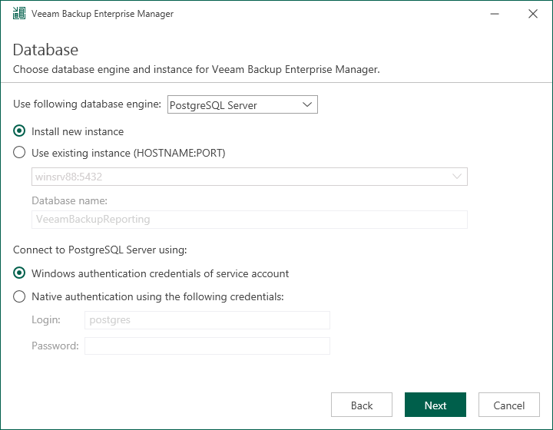Viewport: 553px width, 430px height.
Task: Choose Windows authentication credentials option
Action: [20, 273]
